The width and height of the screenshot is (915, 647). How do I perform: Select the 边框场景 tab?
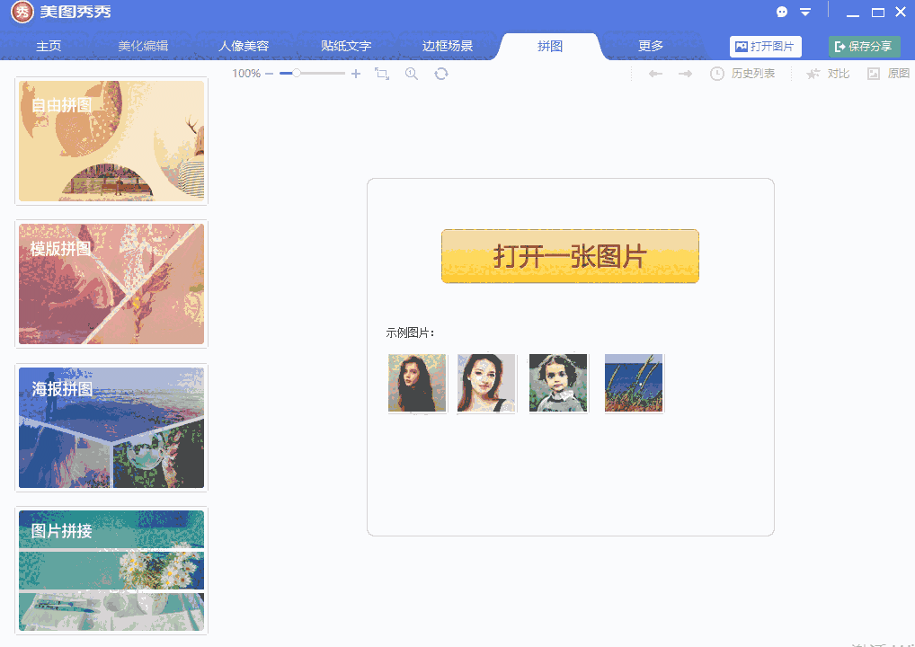448,46
